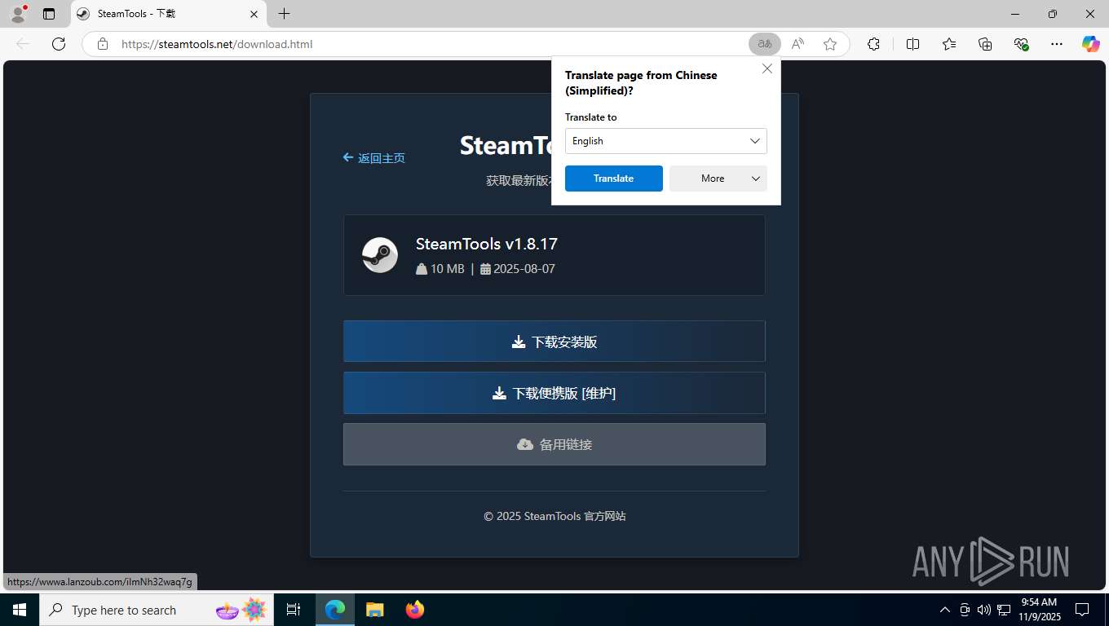The width and height of the screenshot is (1109, 626).
Task: Toggle Split screen icon
Action: click(912, 44)
